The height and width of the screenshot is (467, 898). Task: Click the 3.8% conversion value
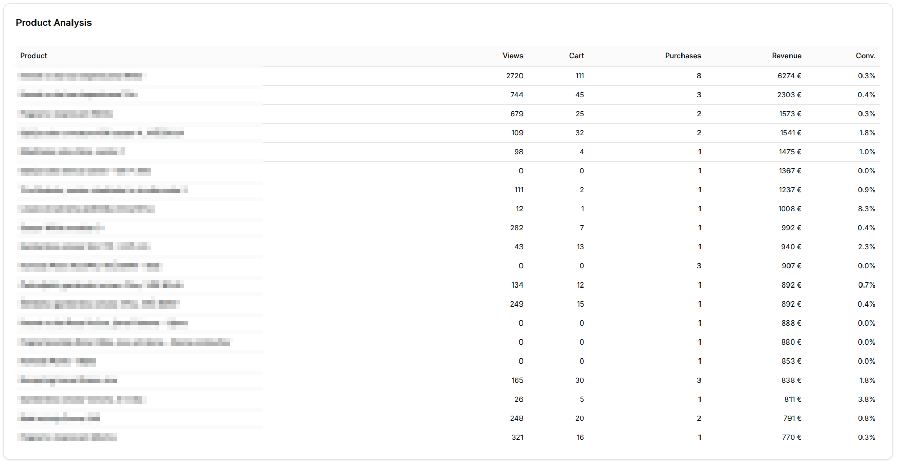866,399
